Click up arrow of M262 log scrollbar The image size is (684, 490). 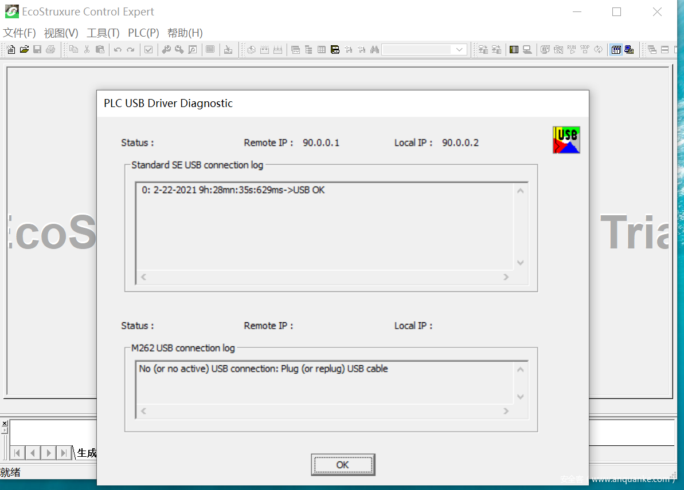click(x=521, y=370)
